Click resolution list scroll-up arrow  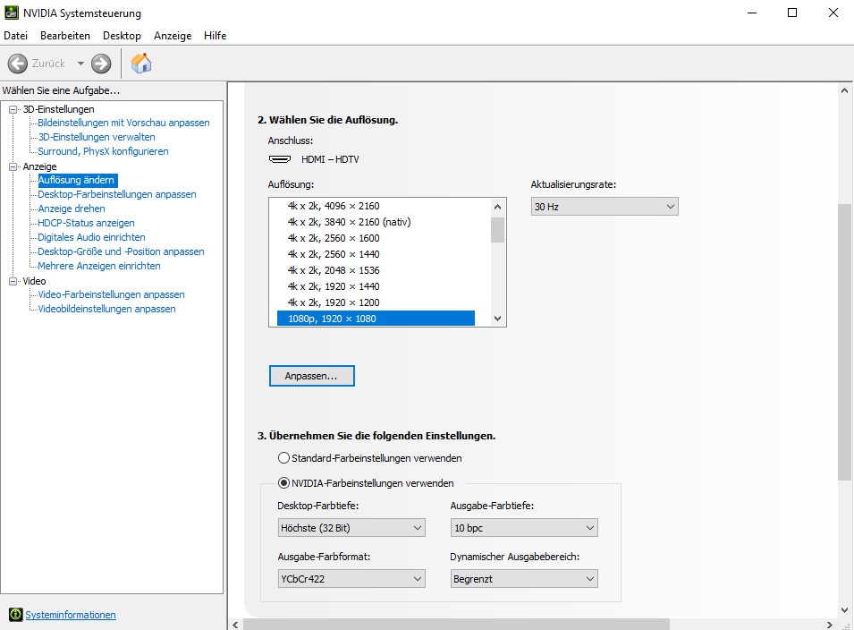click(x=497, y=207)
